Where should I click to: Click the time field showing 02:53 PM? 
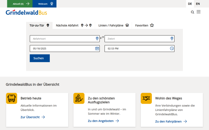coord(139,49)
